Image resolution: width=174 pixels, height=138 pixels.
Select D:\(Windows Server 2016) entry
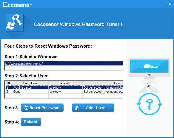click(x=64, y=64)
